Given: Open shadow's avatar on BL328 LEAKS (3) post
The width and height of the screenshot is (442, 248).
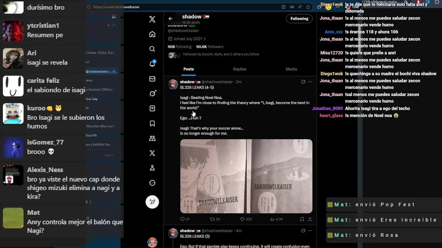Looking at the screenshot, I should click(173, 233).
